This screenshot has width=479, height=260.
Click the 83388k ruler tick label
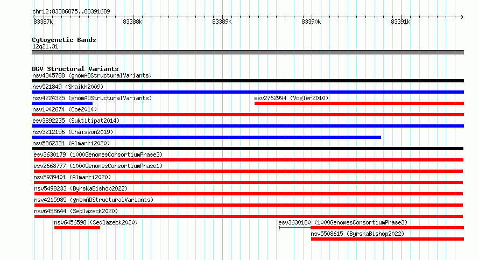132,22
